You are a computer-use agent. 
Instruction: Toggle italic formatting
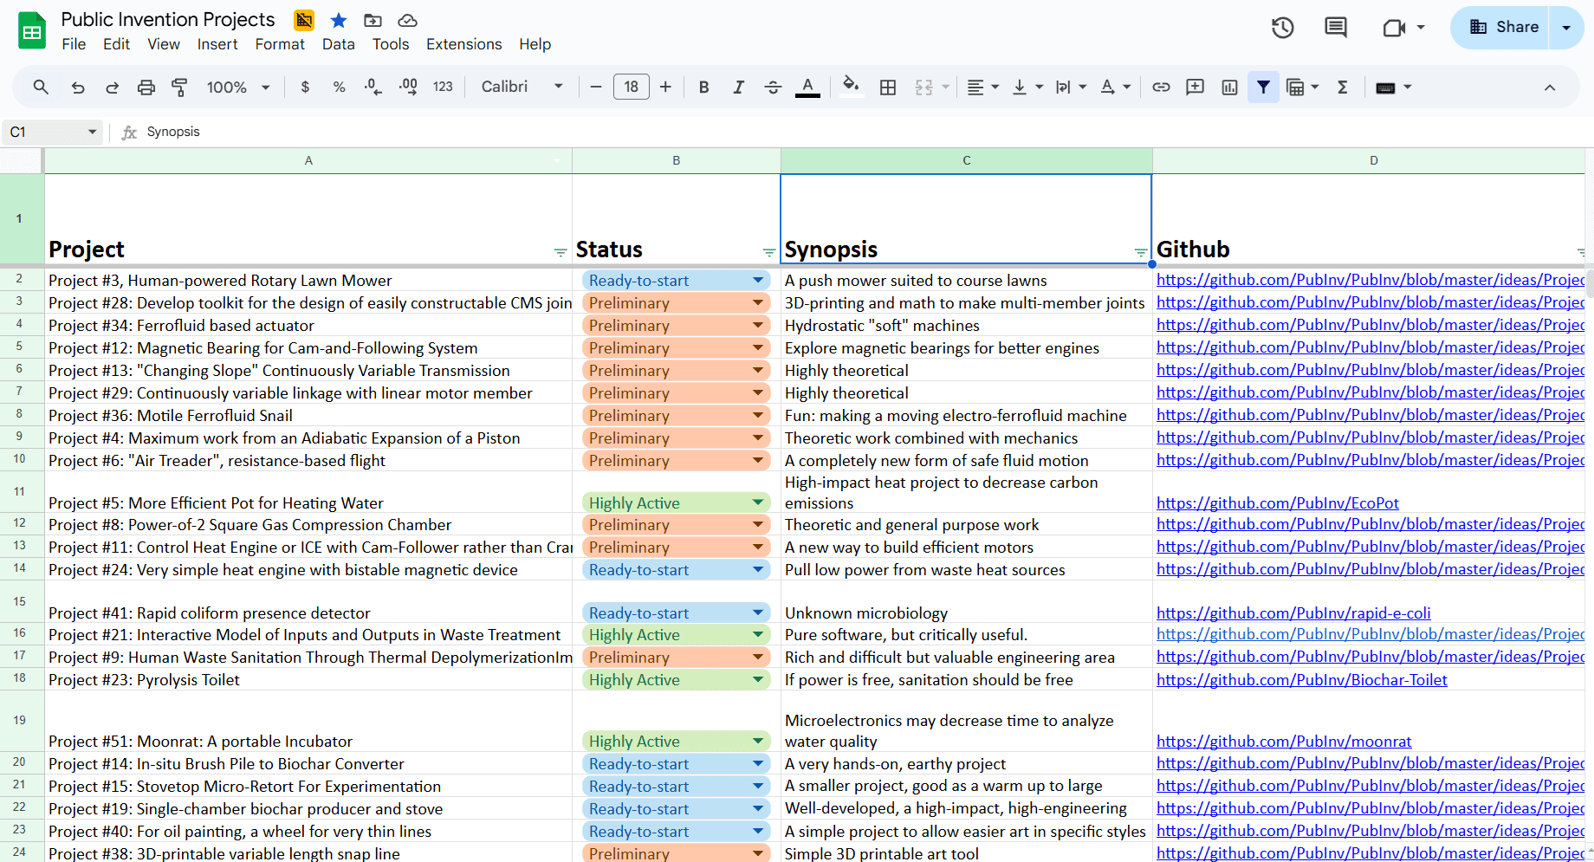click(738, 87)
